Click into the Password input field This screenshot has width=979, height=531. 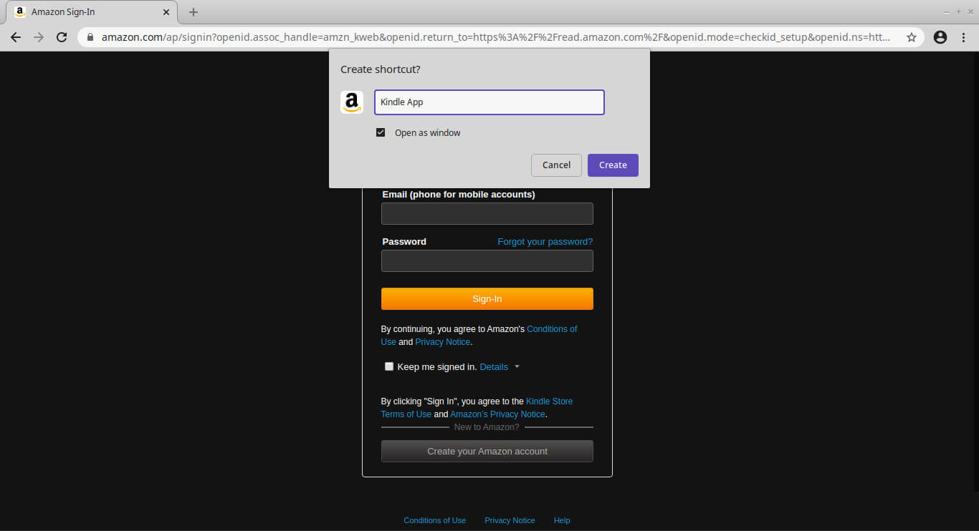point(487,261)
